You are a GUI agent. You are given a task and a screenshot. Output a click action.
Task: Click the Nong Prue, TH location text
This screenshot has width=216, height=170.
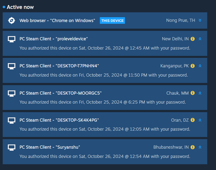pos(181,21)
